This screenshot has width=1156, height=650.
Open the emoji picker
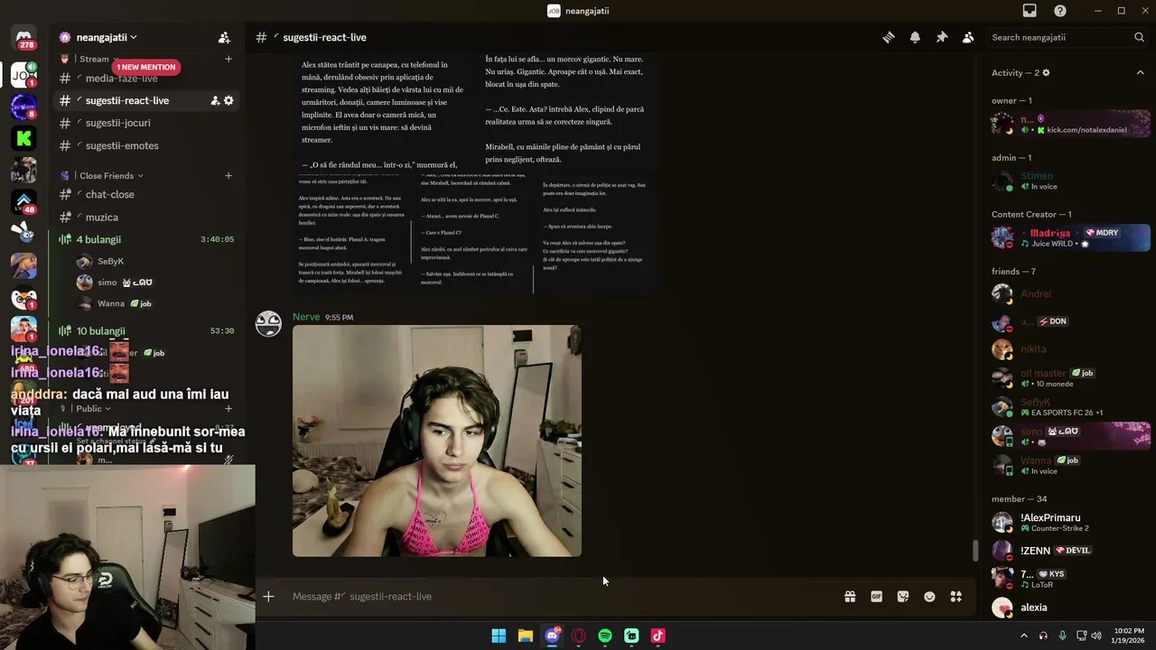click(x=929, y=597)
